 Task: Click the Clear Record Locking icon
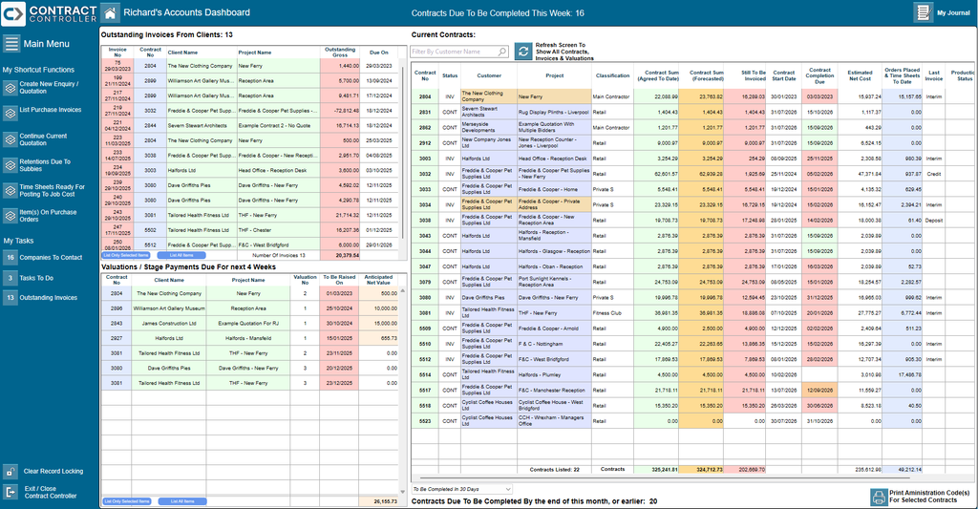[11, 472]
